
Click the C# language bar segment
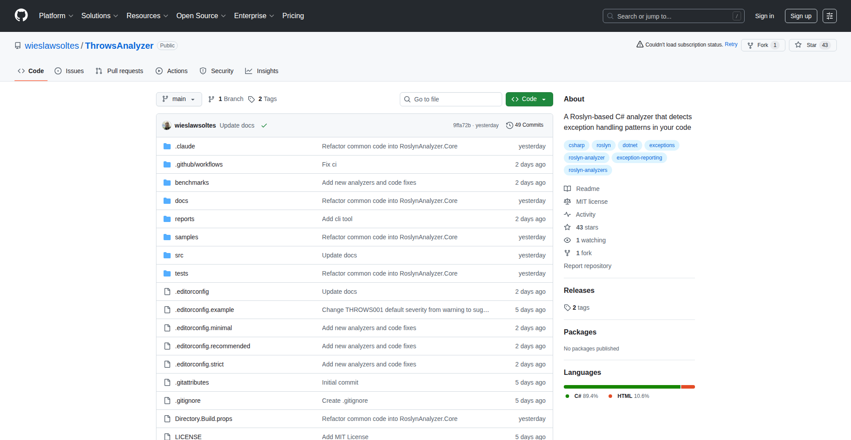coord(621,387)
